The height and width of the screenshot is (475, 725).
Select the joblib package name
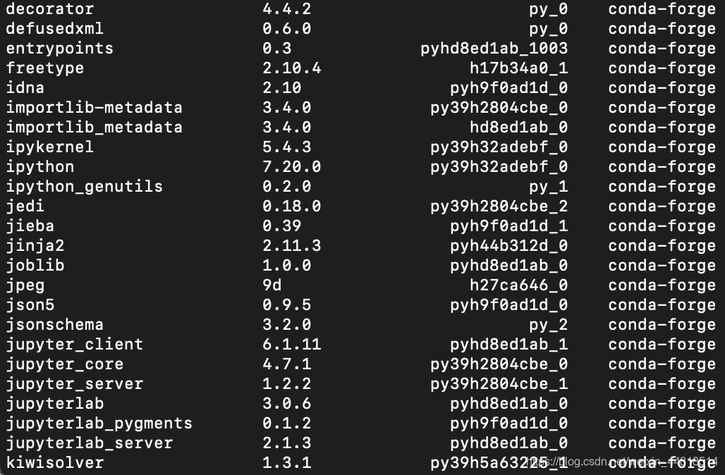point(35,266)
